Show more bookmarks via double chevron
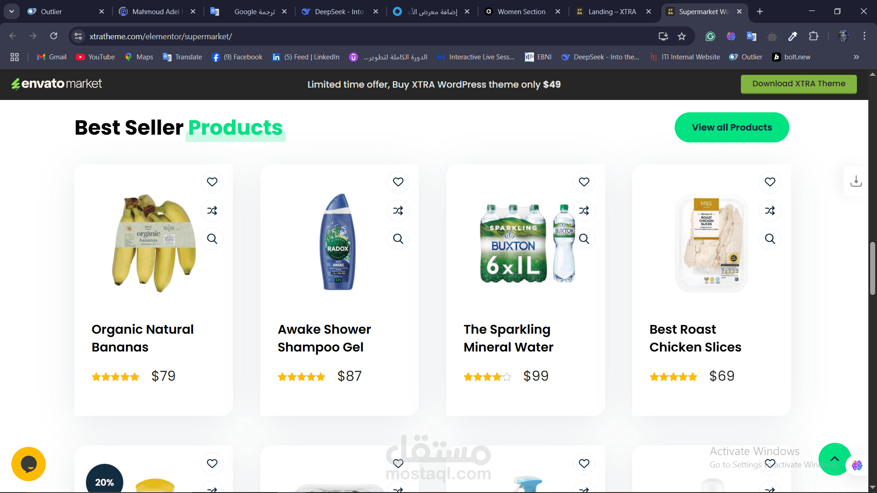877x493 pixels. tap(856, 57)
